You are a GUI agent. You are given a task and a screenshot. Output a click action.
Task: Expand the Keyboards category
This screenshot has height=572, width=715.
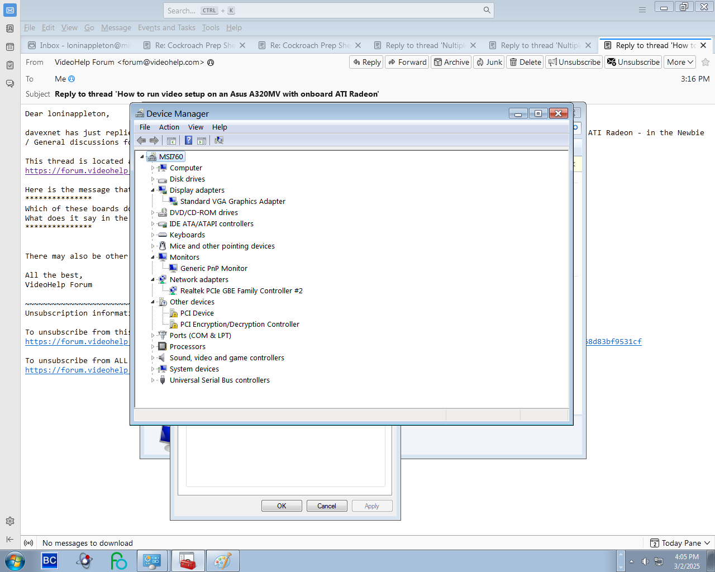click(152, 235)
